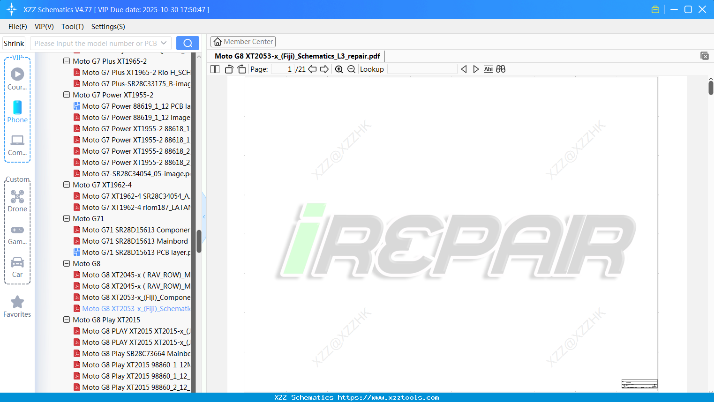
Task: Rotate the schematic counterclockwise
Action: coord(229,69)
